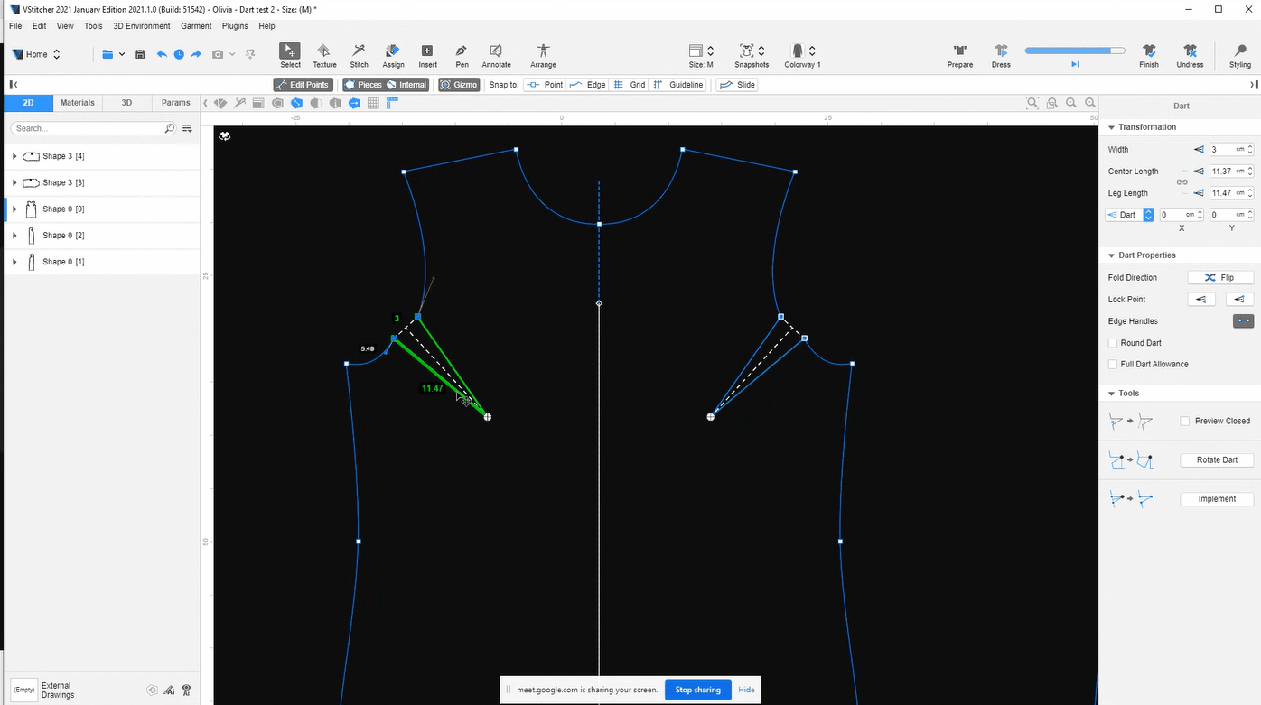Open the Dart type dropdown
Image resolution: width=1261 pixels, height=705 pixels.
point(1129,215)
